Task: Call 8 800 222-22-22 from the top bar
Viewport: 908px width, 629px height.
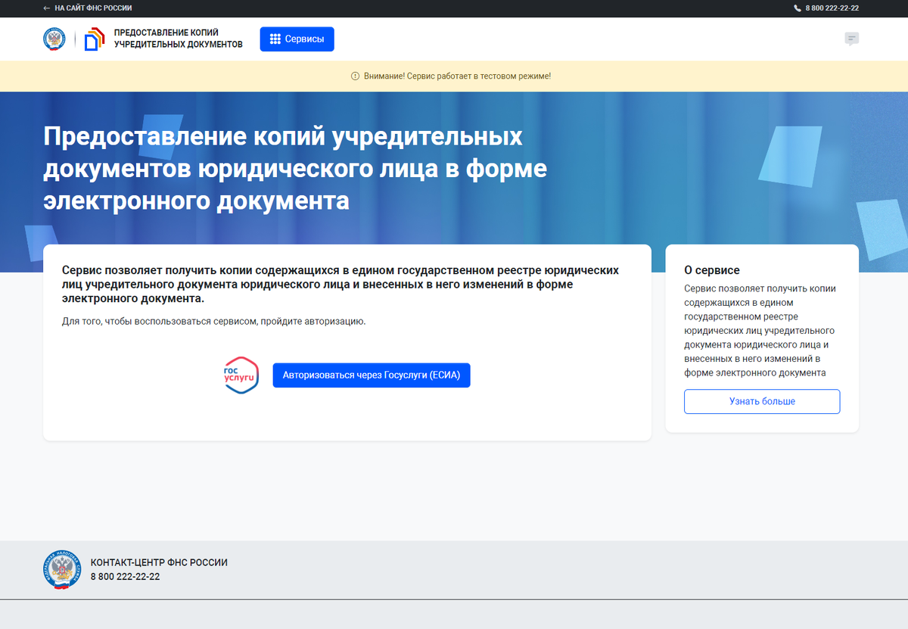Action: pyautogui.click(x=832, y=8)
